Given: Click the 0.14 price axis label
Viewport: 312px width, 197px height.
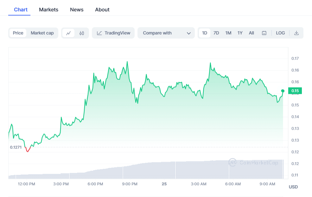Looking at the screenshot, I should 295,117.
